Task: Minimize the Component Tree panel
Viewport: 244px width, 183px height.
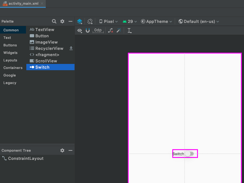Action: click(70, 150)
